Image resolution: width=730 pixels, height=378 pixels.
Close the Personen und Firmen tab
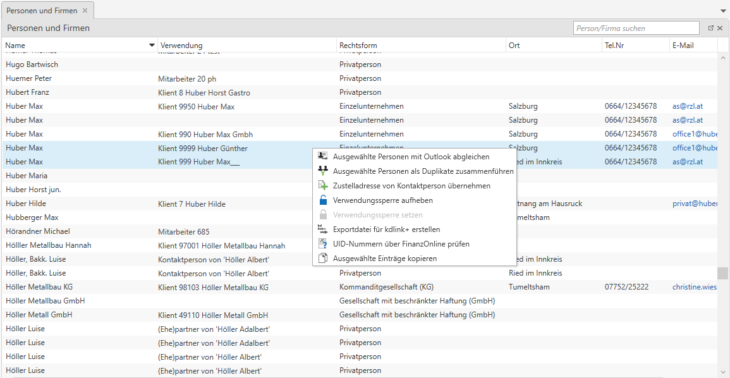(x=85, y=11)
